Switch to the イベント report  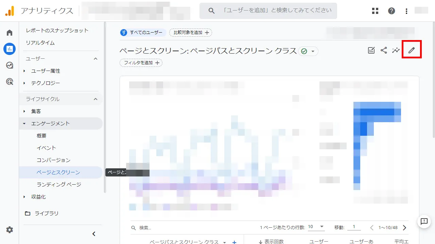(47, 148)
